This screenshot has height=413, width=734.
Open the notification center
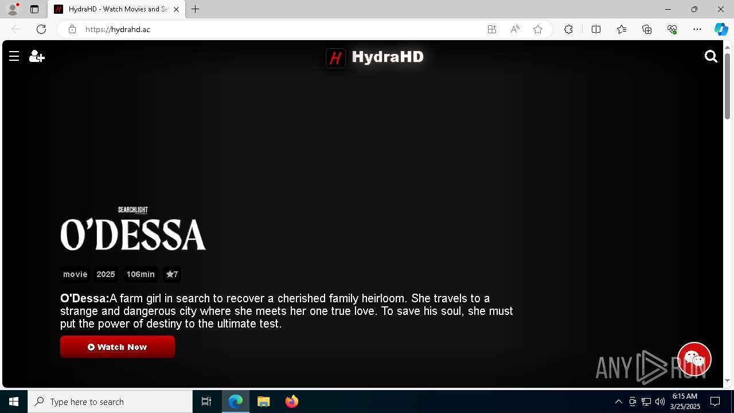[715, 402]
